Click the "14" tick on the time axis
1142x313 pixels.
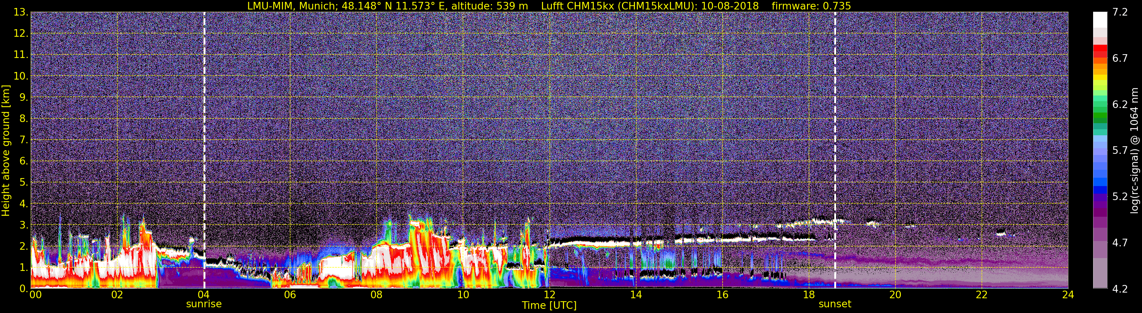pyautogui.click(x=636, y=295)
